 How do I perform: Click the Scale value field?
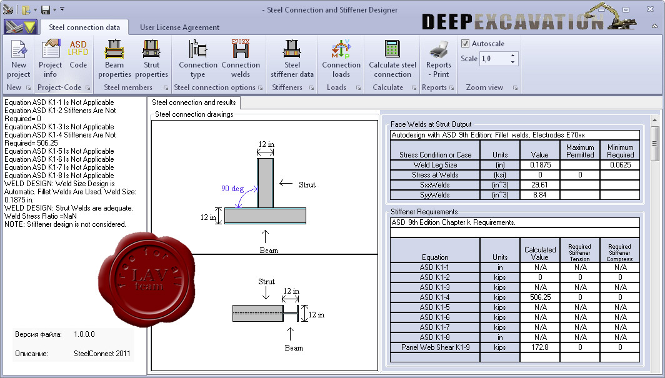tap(494, 59)
